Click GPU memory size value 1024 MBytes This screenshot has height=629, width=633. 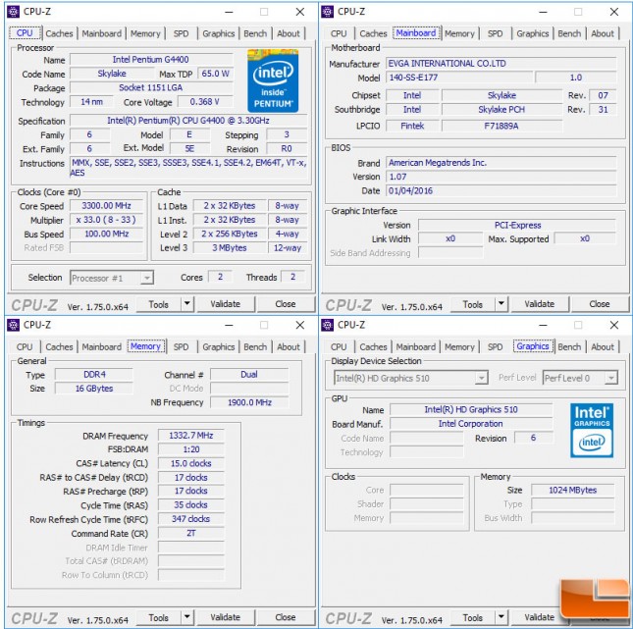[x=572, y=490]
